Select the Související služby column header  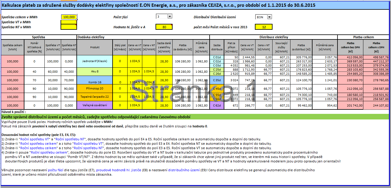point(281,47)
